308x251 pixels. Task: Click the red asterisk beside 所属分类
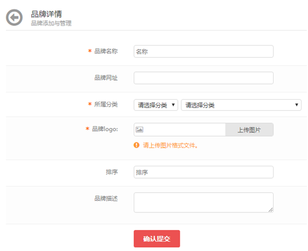(x=90, y=104)
